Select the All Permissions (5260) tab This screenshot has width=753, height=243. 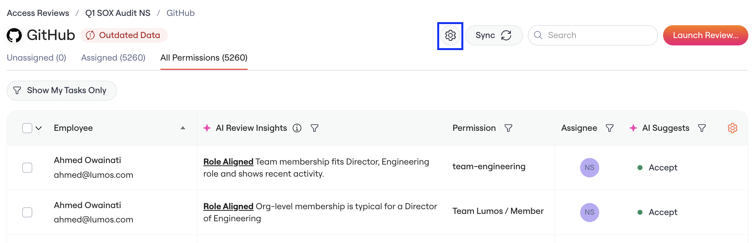click(x=204, y=58)
